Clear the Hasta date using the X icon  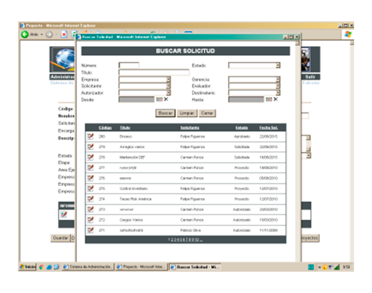point(276,100)
